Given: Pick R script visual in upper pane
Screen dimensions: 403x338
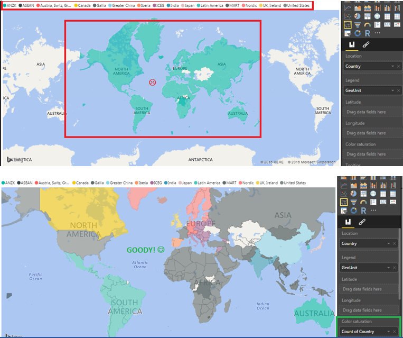Looking at the screenshot, I should (368, 33).
